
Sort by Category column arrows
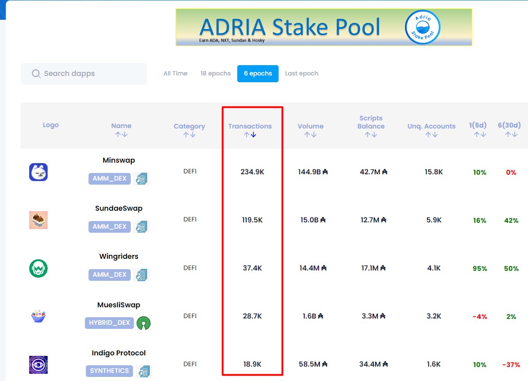tap(189, 135)
